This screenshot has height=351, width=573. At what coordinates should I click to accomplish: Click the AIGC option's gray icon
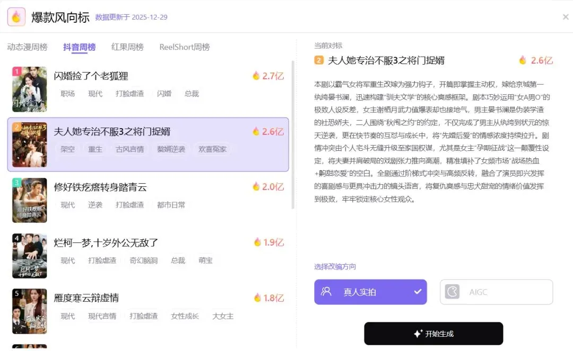(452, 292)
